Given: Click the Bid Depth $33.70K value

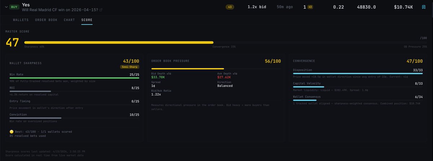Looking at the screenshot, I should tap(158, 77).
